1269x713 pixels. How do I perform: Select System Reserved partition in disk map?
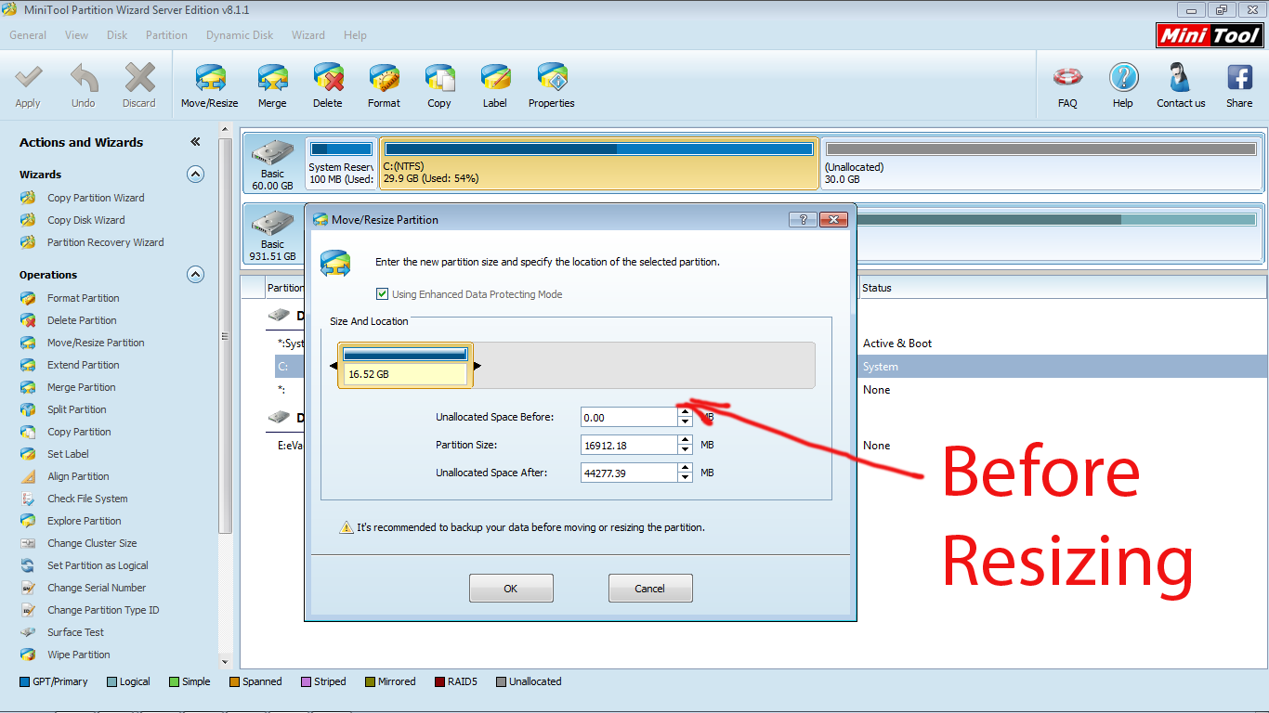[341, 163]
